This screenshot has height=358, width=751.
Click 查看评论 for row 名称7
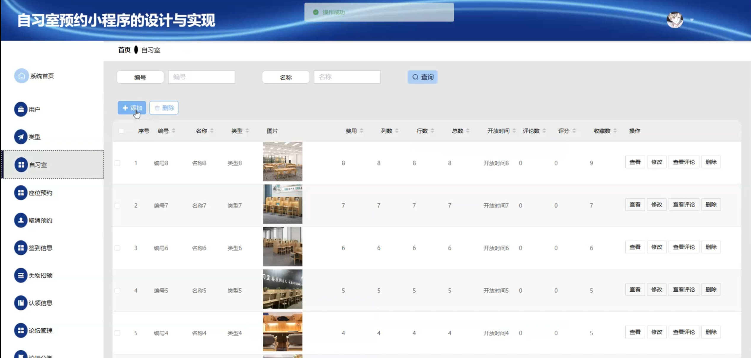click(x=683, y=205)
